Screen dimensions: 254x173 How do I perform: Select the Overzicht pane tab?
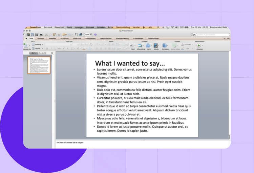point(42,53)
